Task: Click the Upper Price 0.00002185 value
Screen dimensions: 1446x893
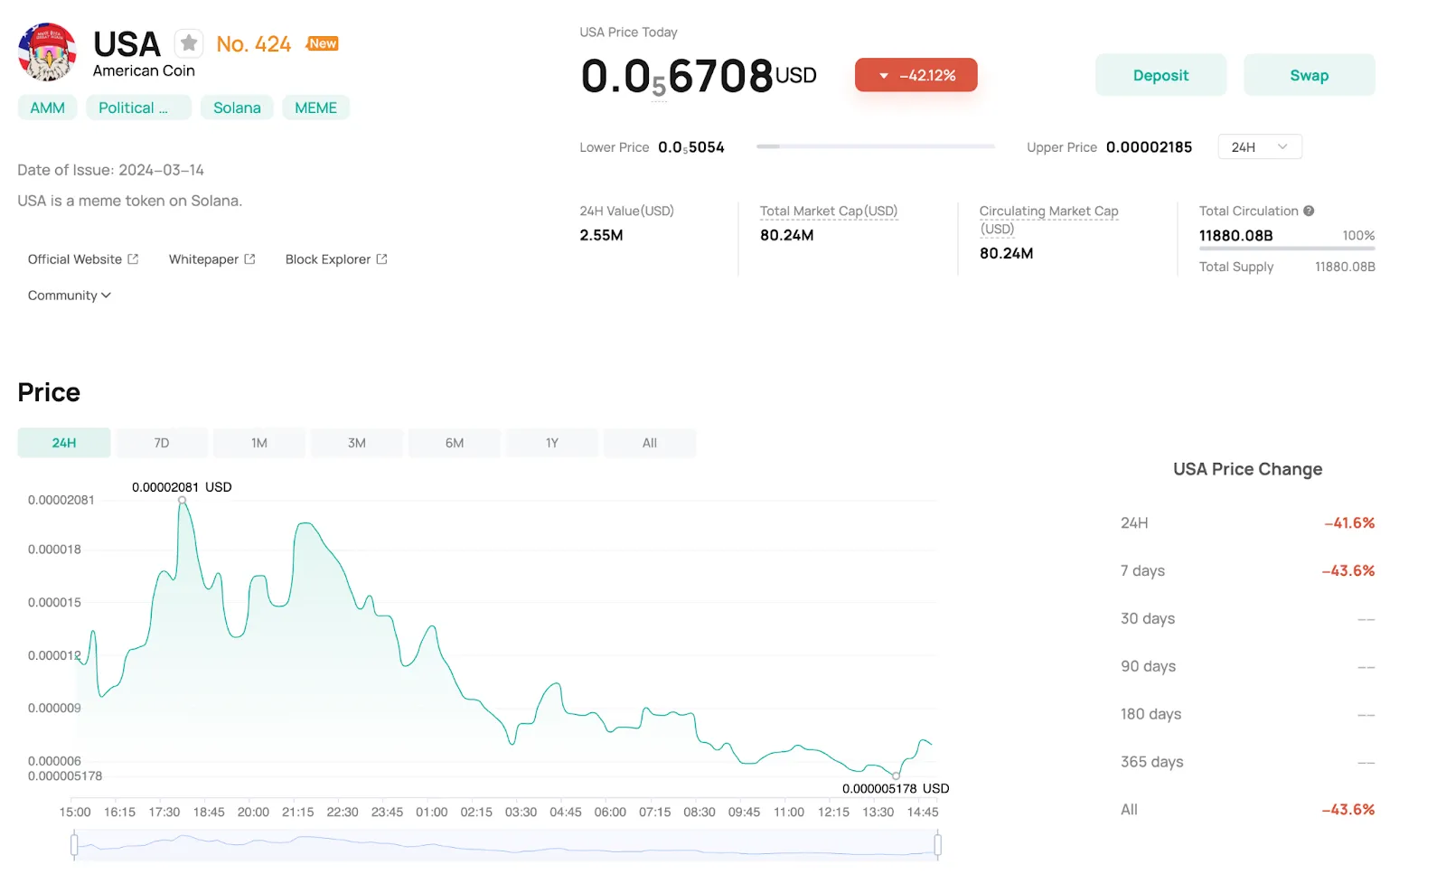Action: (1149, 147)
